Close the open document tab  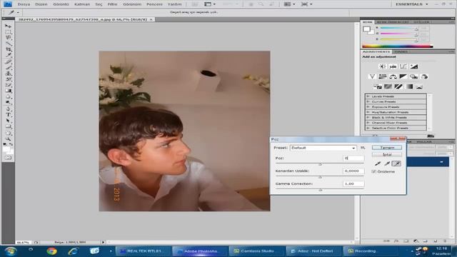pyautogui.click(x=151, y=19)
